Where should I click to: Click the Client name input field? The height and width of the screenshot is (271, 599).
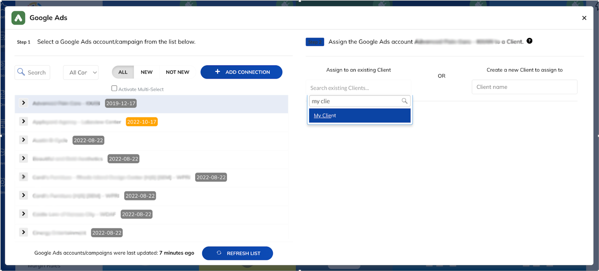[x=524, y=87]
